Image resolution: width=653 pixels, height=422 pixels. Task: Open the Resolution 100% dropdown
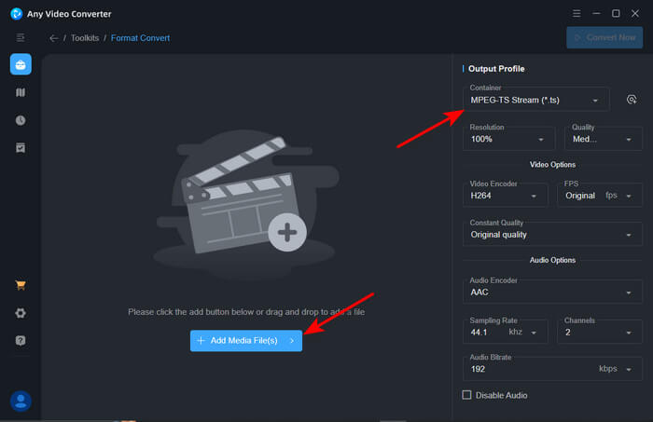[509, 139]
